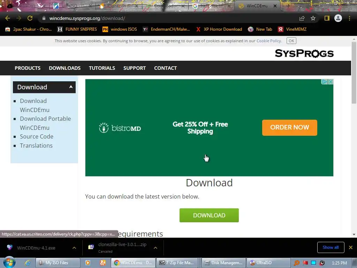Open the CONTACT menu

tap(165, 68)
